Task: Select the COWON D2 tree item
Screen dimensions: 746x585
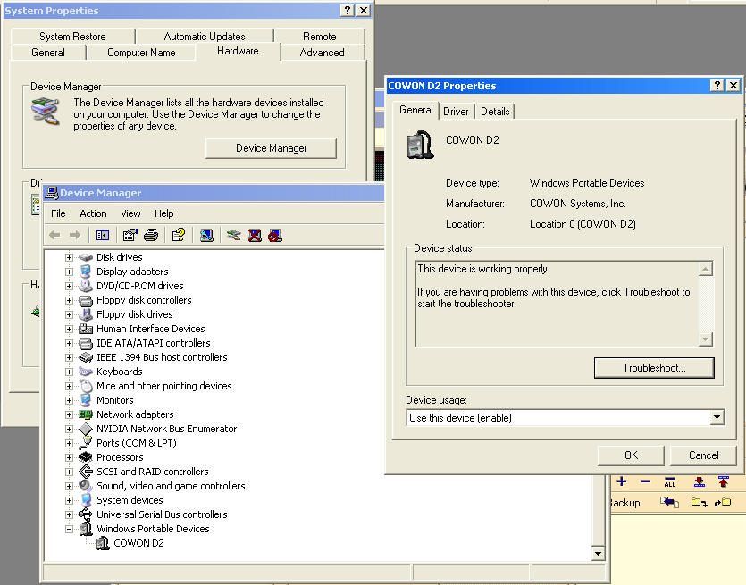Action: (x=138, y=543)
